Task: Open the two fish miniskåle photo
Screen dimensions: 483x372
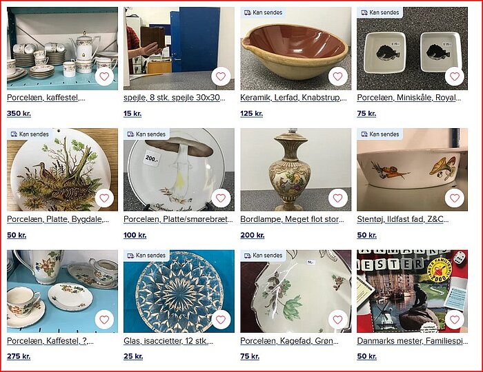Action: pyautogui.click(x=412, y=49)
